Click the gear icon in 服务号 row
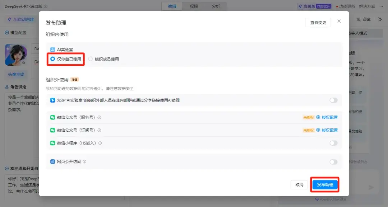This screenshot has height=207, width=388. point(318,117)
